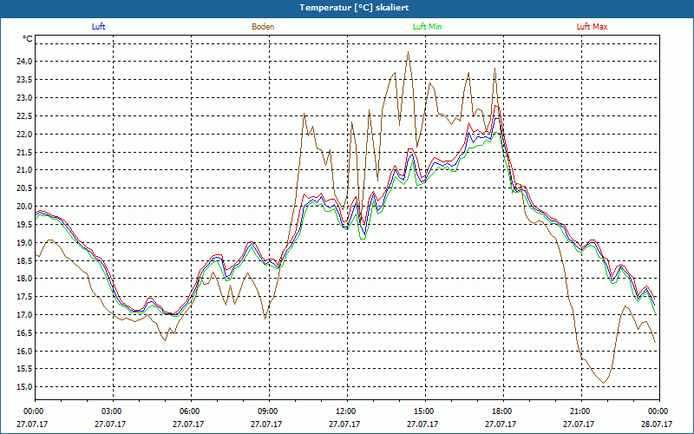This screenshot has height=434, width=694.
Task: Click the 03:00 time axis label
Action: (x=112, y=411)
